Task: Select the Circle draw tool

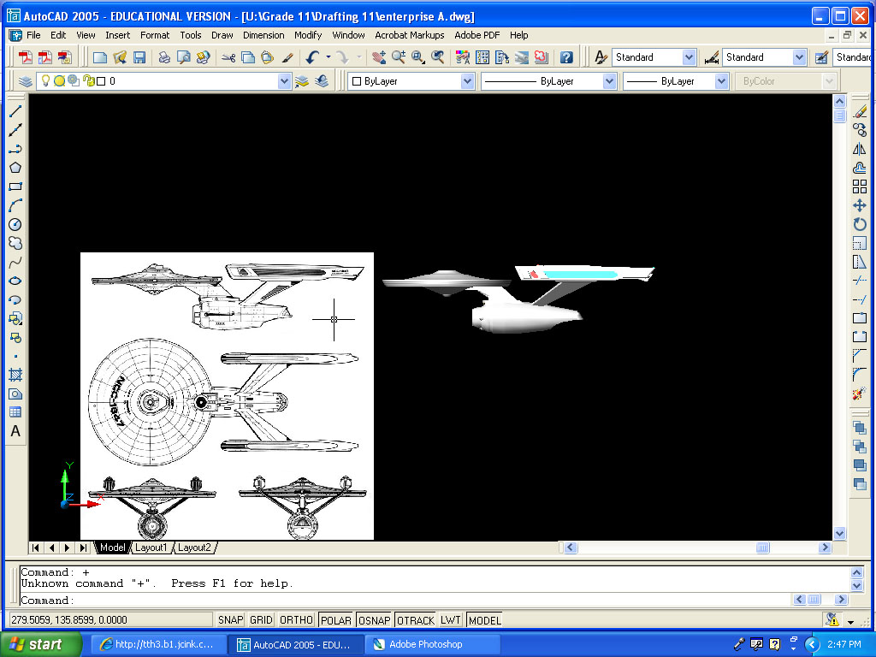Action: point(15,225)
